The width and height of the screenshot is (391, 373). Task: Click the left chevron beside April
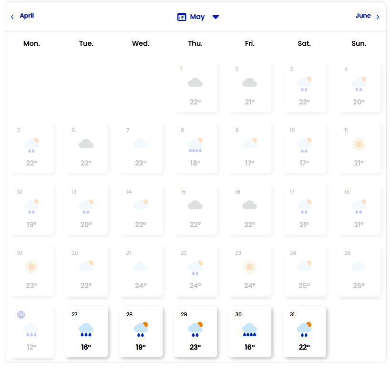point(12,17)
